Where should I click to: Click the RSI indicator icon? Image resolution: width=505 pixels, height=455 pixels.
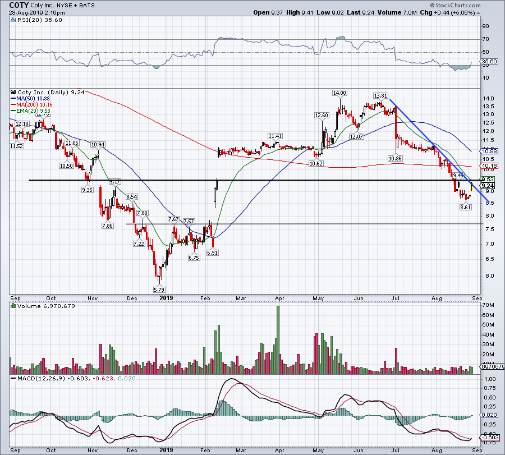point(12,20)
